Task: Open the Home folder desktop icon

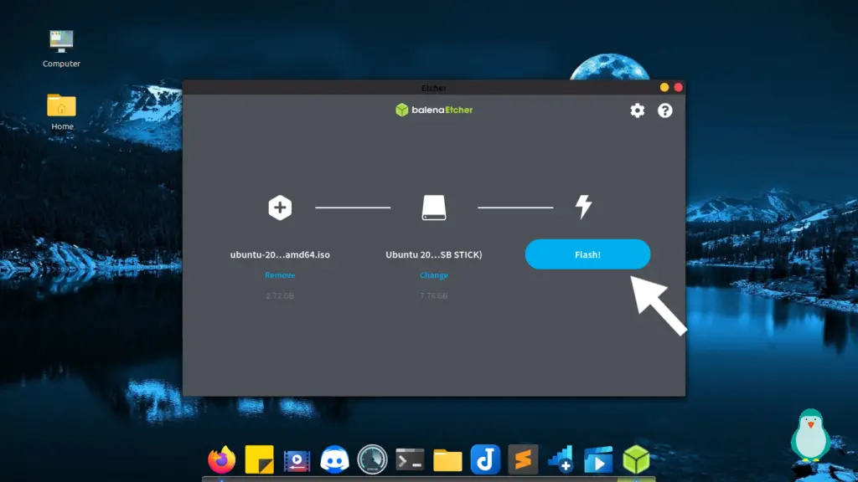Action: point(61,112)
